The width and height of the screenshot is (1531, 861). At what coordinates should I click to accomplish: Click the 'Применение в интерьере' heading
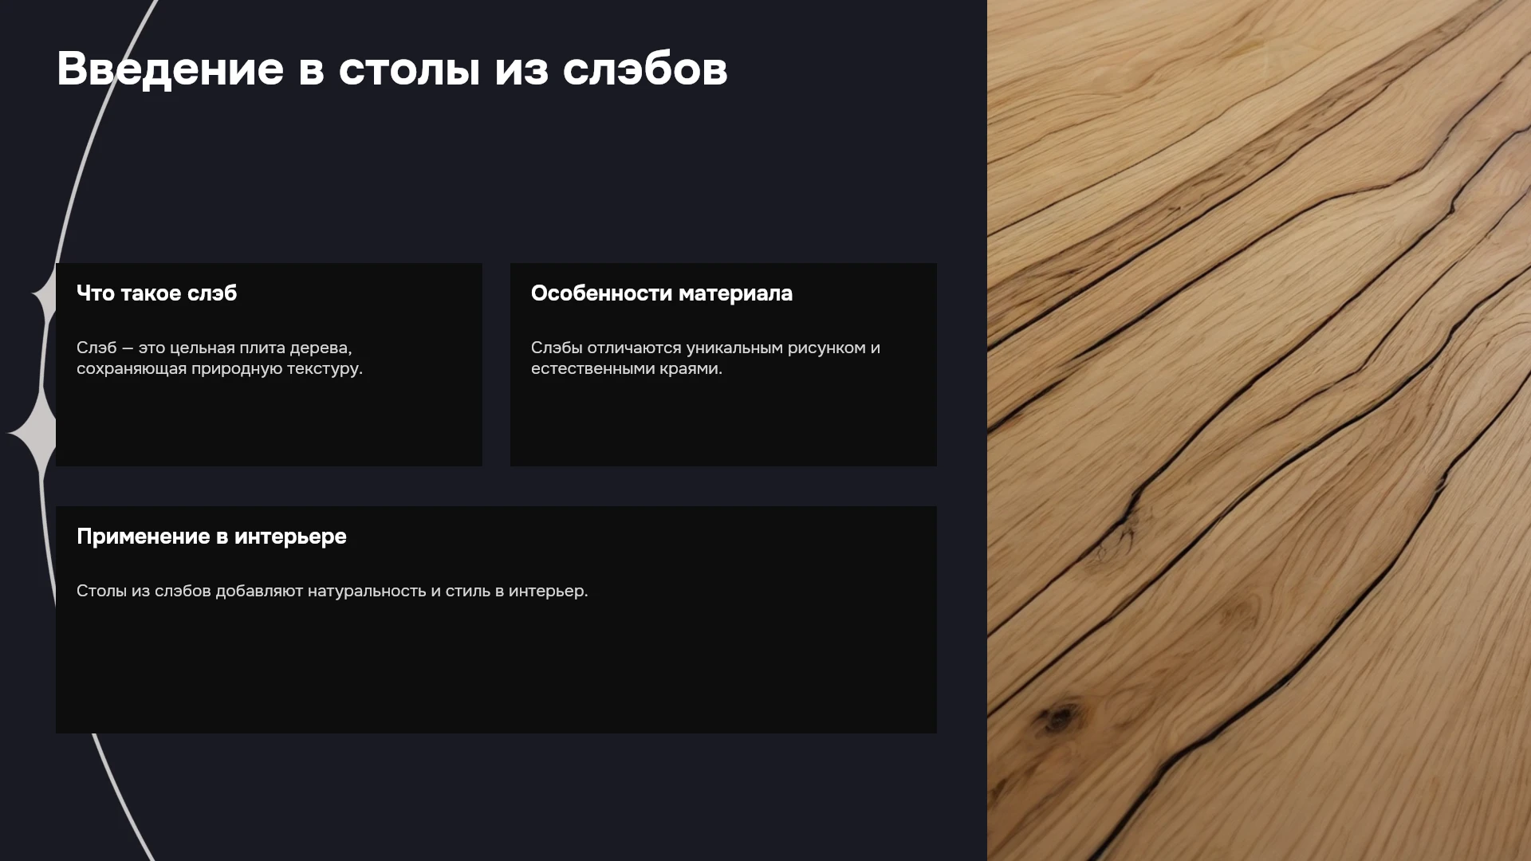pyautogui.click(x=211, y=536)
